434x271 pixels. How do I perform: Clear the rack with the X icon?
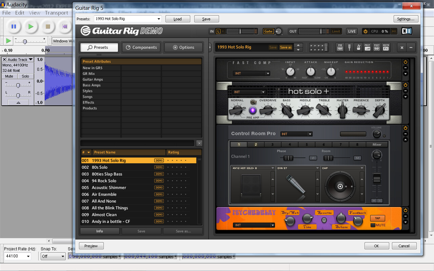(401, 47)
